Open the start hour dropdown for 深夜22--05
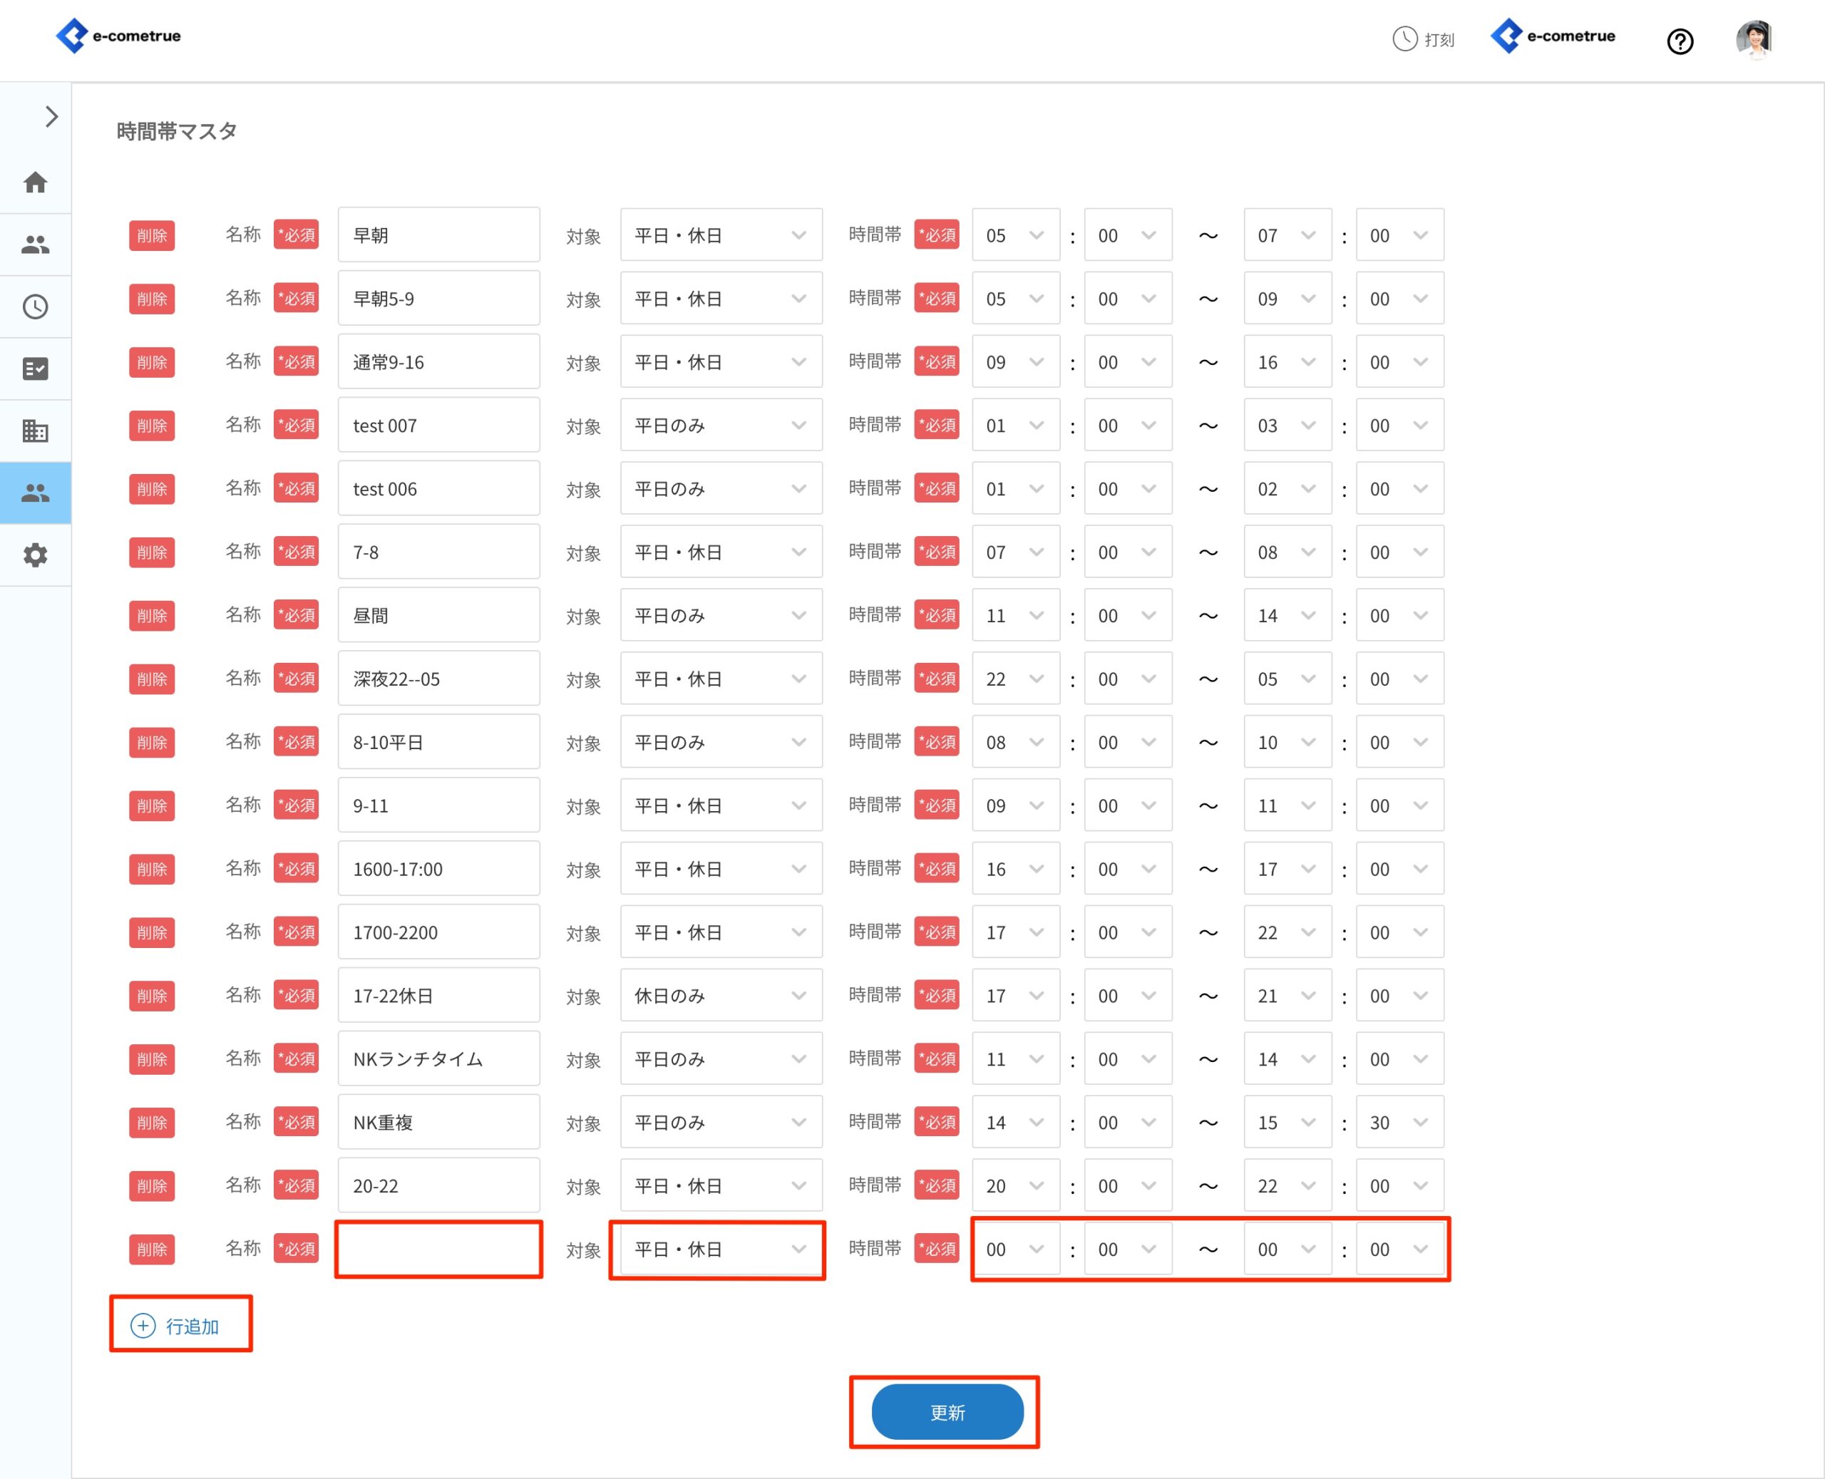The width and height of the screenshot is (1825, 1479). 1014,679
